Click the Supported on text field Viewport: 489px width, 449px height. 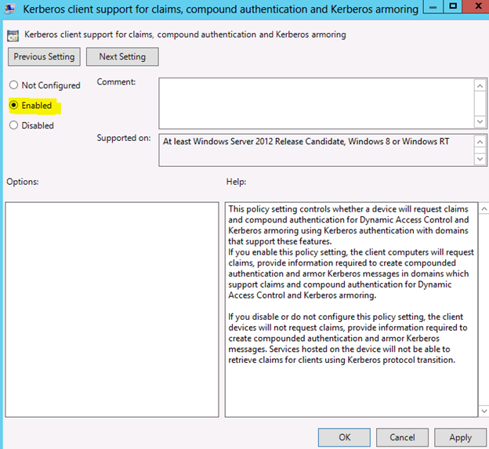317,150
